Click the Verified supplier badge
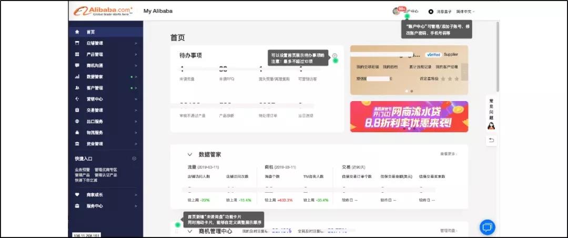 (x=433, y=55)
